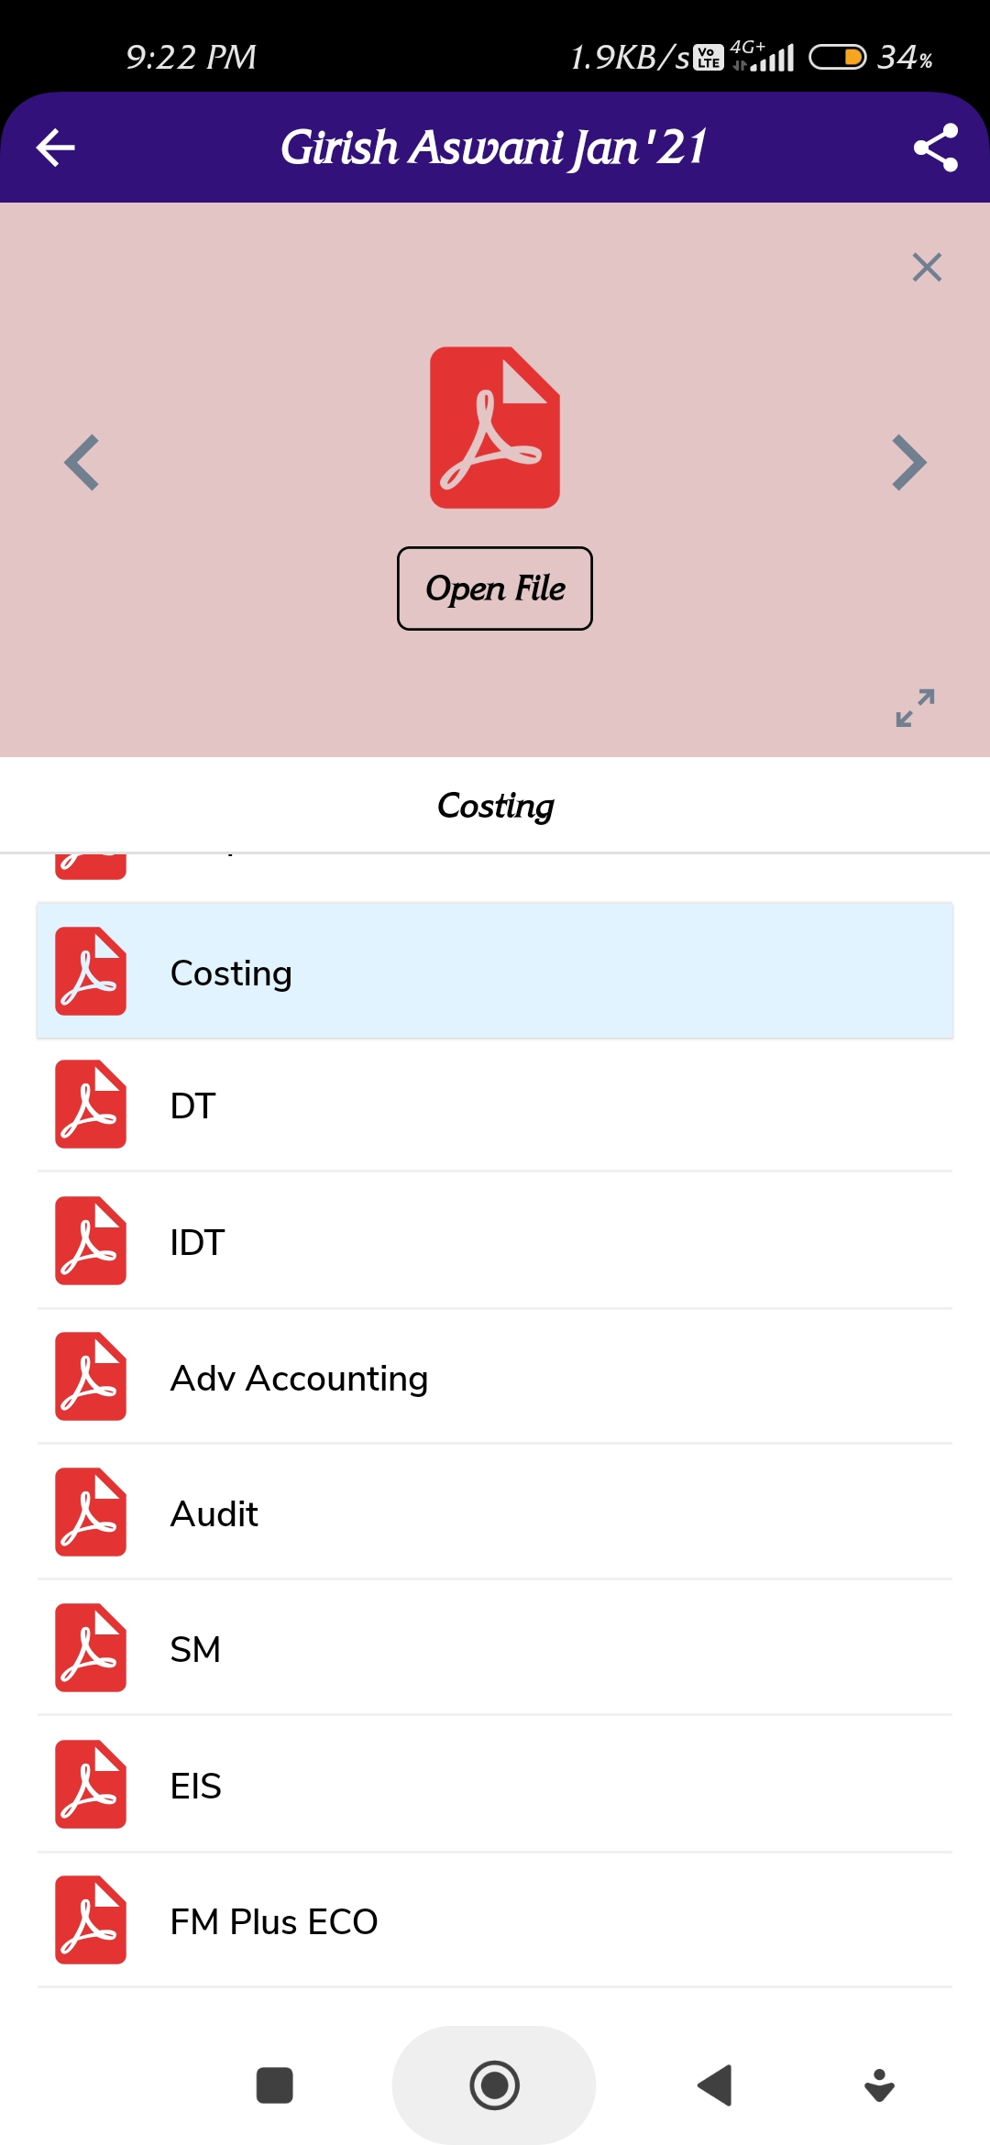Close the file preview panel

point(927,268)
